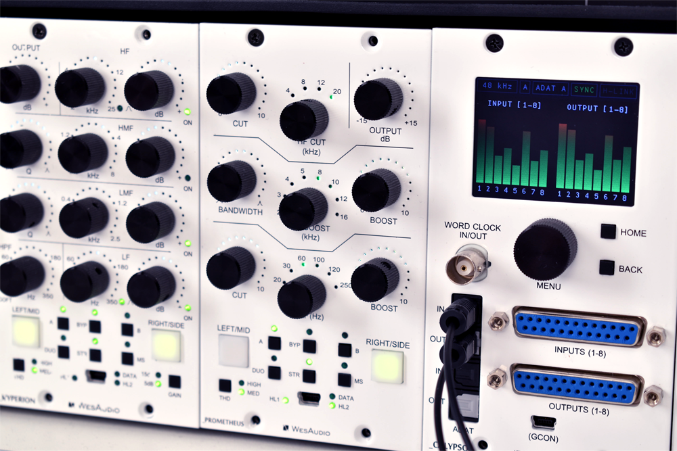Select the SYNC status indicator on the display

(584, 89)
